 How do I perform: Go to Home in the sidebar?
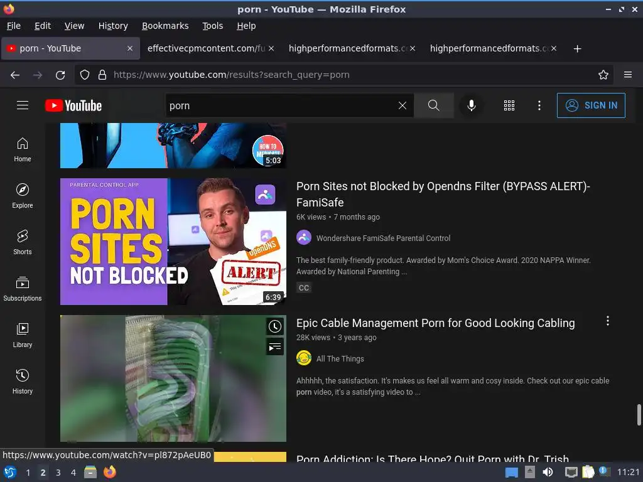23,149
